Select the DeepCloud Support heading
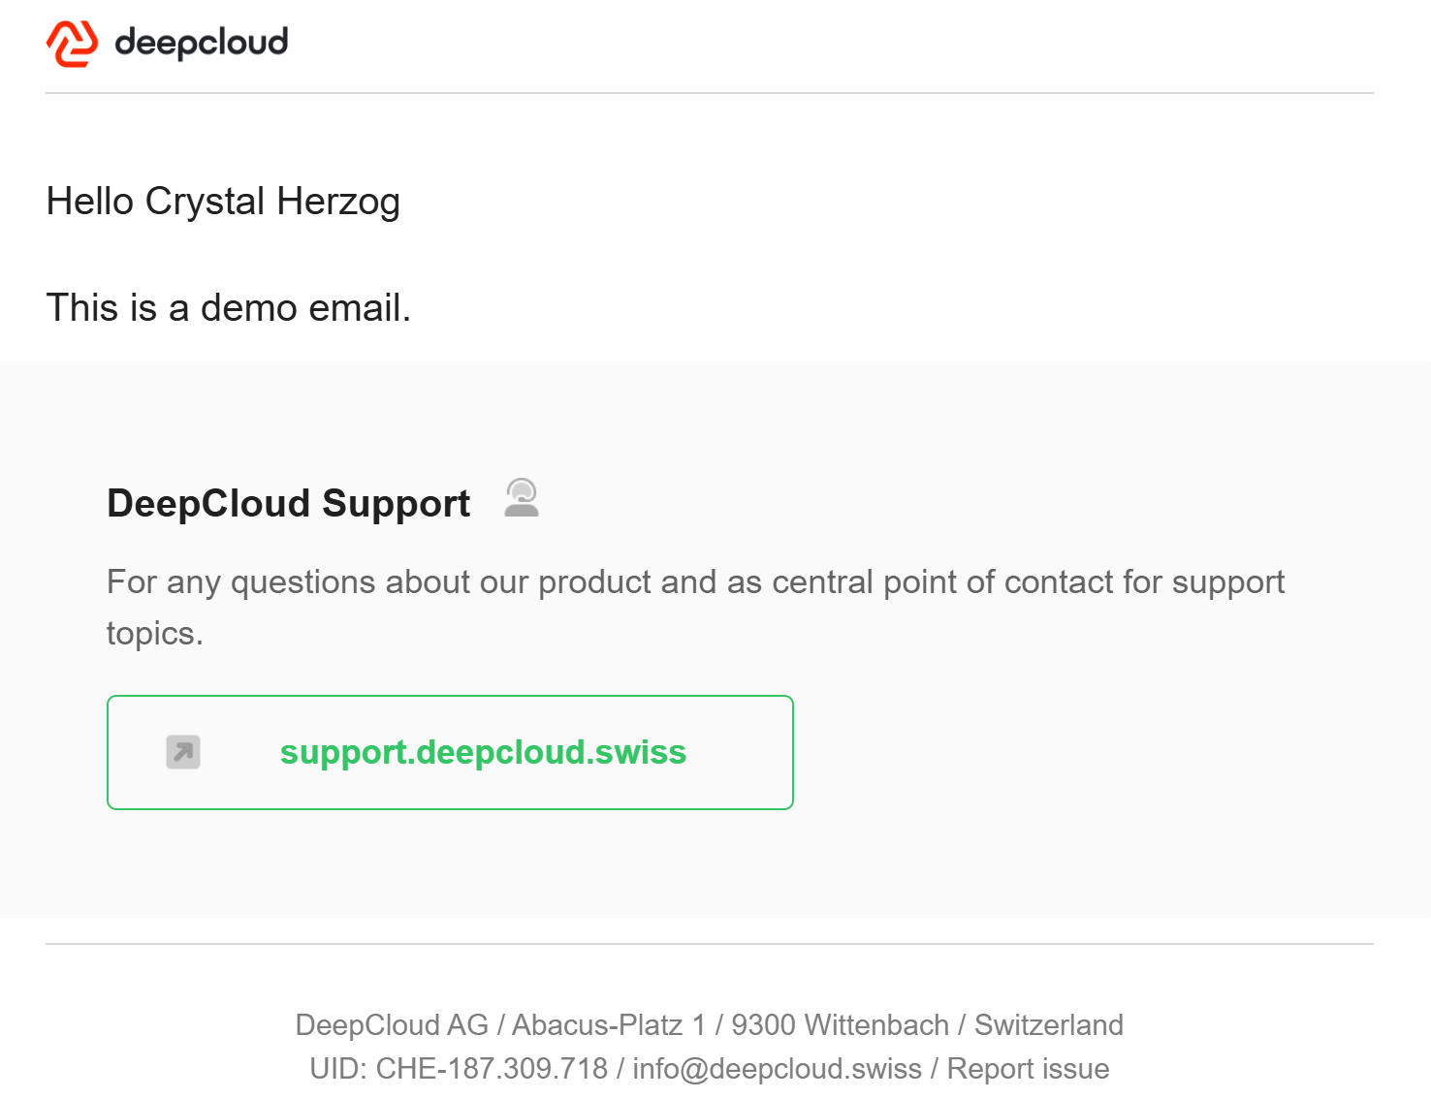The width and height of the screenshot is (1431, 1098). point(288,504)
